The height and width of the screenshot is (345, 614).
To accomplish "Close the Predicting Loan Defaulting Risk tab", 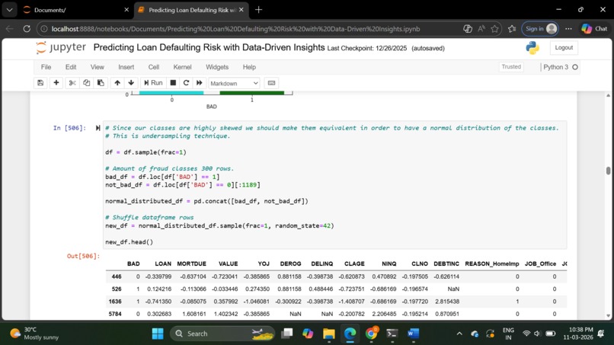I will (x=241, y=10).
